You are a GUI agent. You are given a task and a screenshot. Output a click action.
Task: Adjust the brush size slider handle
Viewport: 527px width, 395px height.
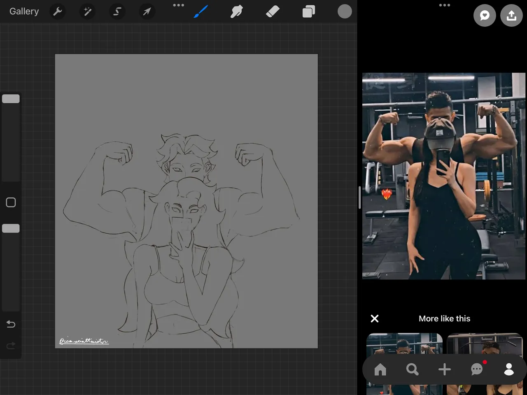coord(11,99)
